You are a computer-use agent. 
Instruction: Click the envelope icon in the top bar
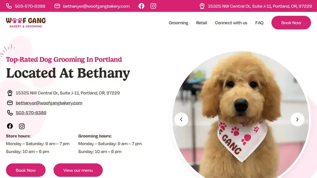tap(57, 6)
